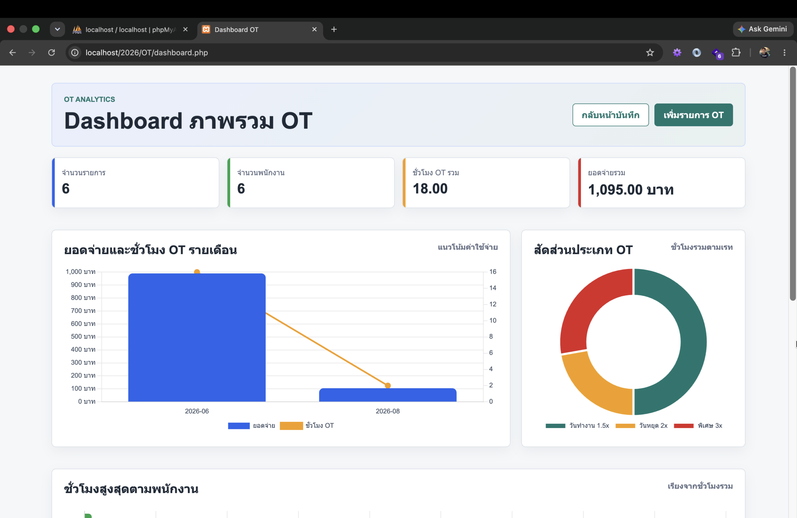Click the เพิ่มรายการ OT button
Screen dimensions: 797x518
pyautogui.click(x=693, y=115)
